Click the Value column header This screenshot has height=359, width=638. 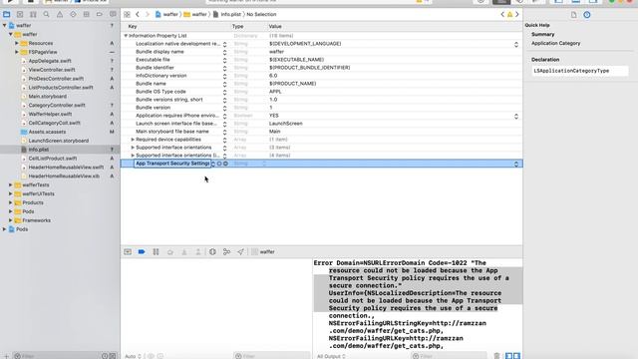[275, 27]
